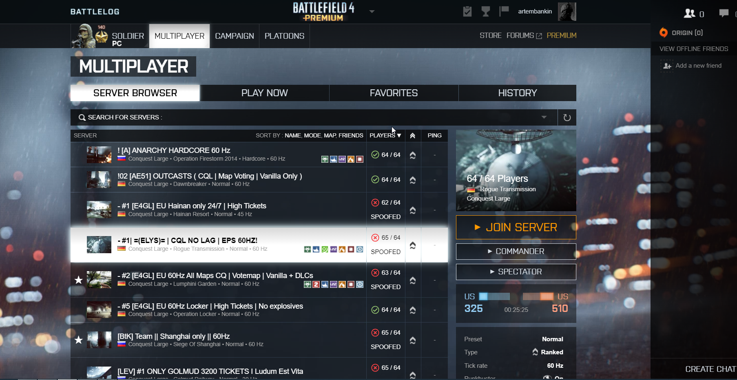Screen dimensions: 737x380
Task: Sort servers by MAP
Action: pyautogui.click(x=330, y=135)
